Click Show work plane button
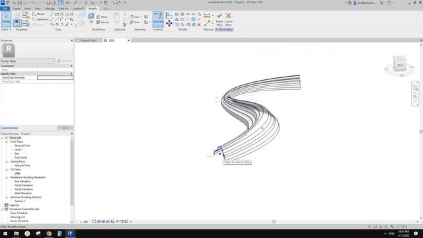Viewport: 423px width, 238px height. [102, 17]
